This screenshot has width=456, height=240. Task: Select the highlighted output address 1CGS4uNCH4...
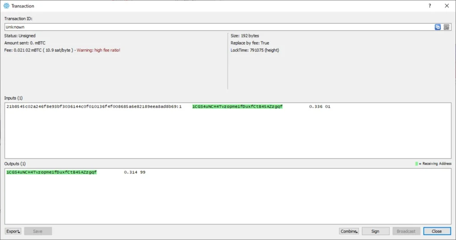(52, 173)
